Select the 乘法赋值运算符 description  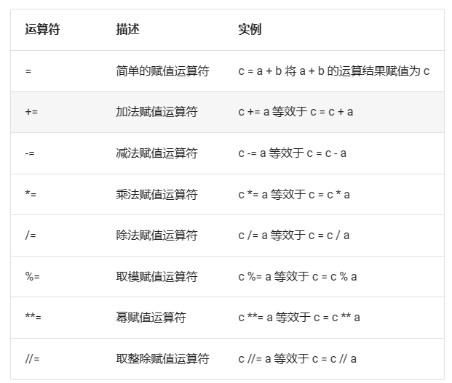[156, 195]
